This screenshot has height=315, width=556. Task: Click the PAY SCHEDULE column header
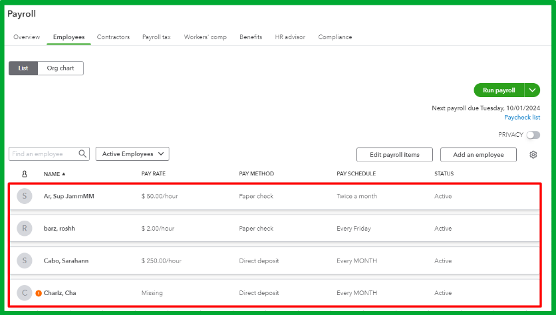point(356,173)
